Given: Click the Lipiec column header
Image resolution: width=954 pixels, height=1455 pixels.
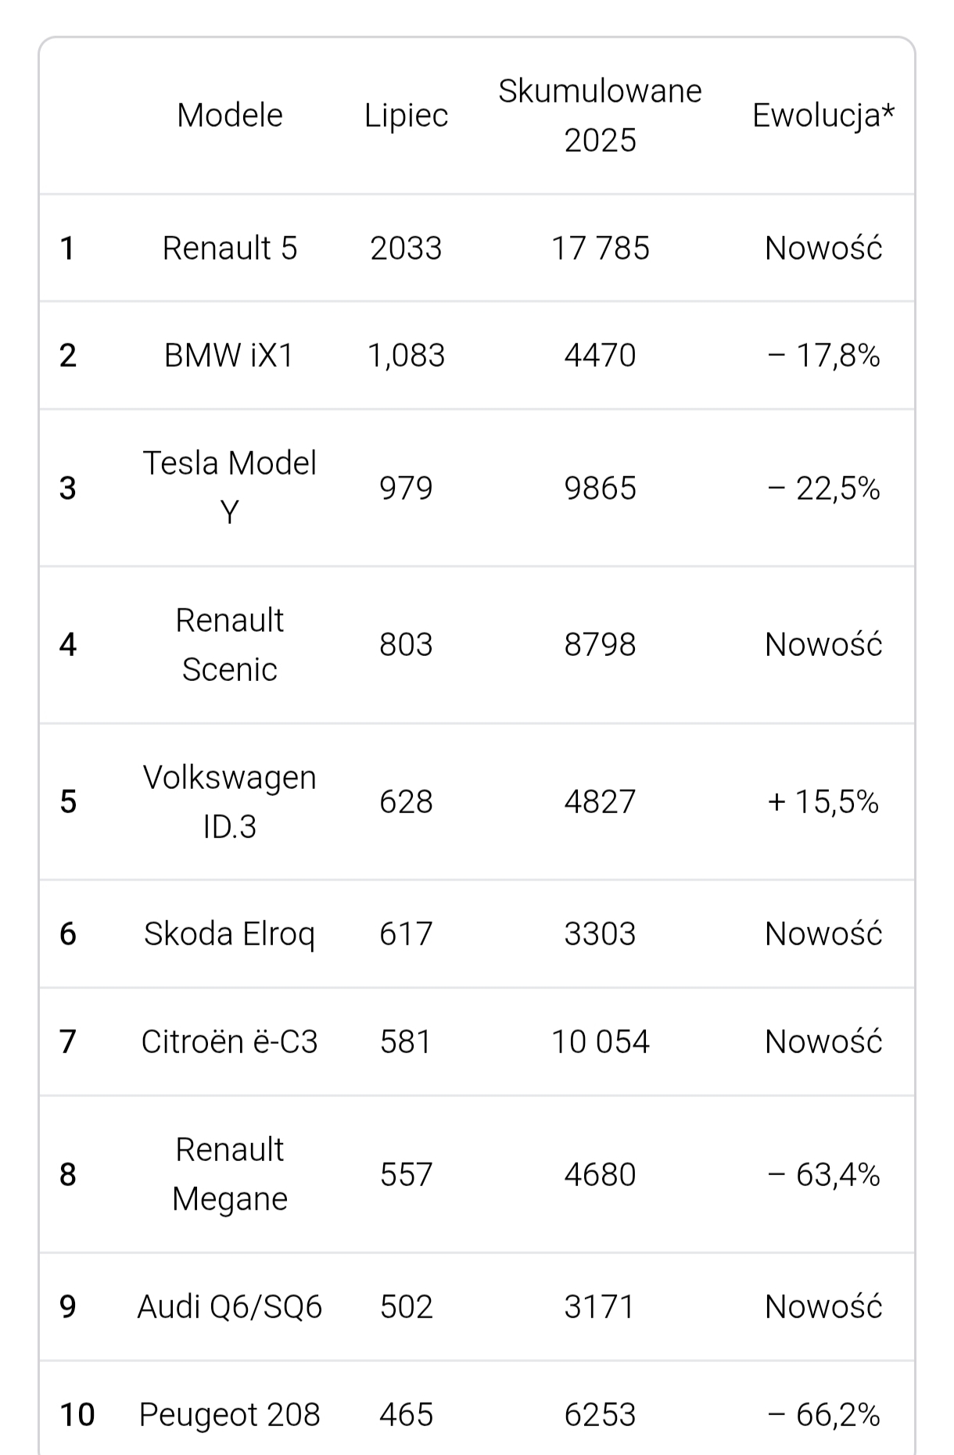Looking at the screenshot, I should tap(406, 116).
